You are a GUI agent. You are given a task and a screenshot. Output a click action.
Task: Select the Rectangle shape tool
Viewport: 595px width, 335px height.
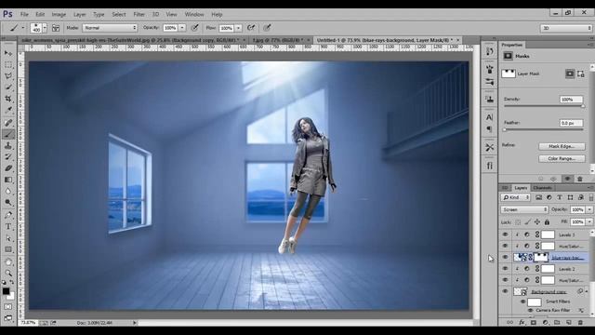point(8,249)
